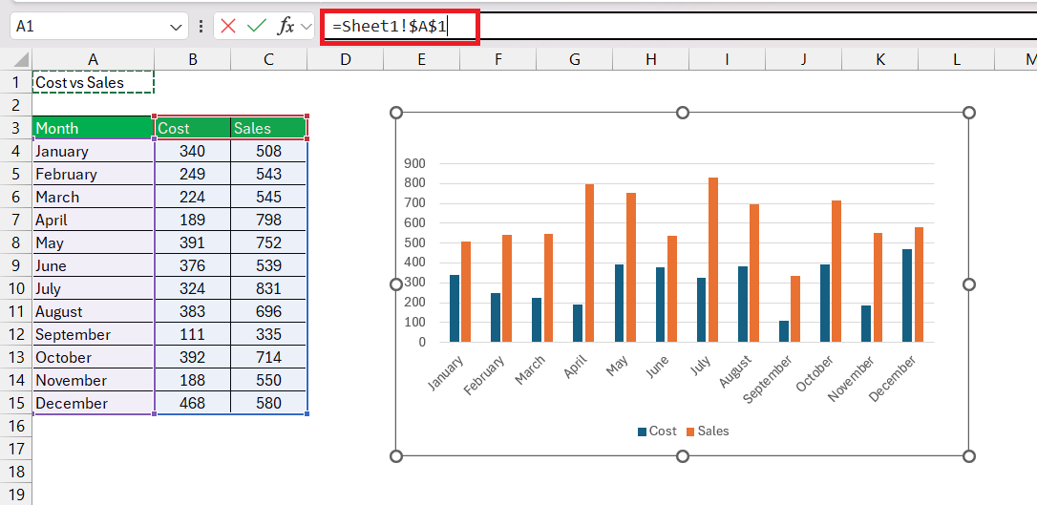
Task: Confirm the formula with the checkmark icon
Action: point(256,27)
